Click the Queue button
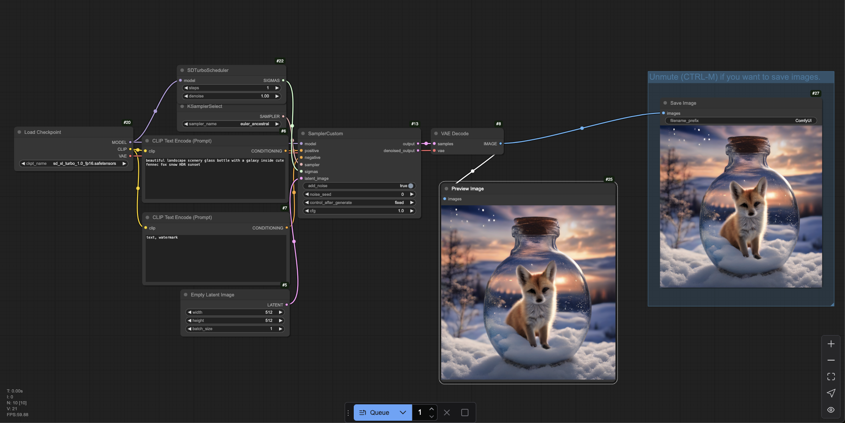 (375, 413)
